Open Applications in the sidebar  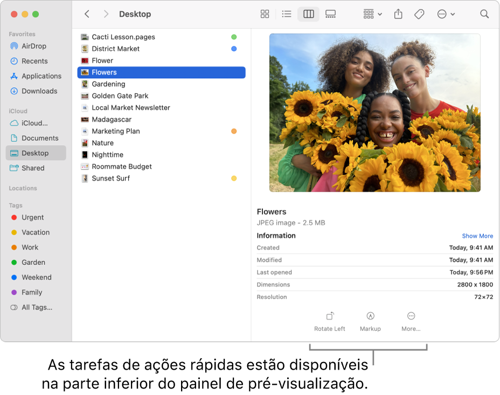(x=36, y=76)
